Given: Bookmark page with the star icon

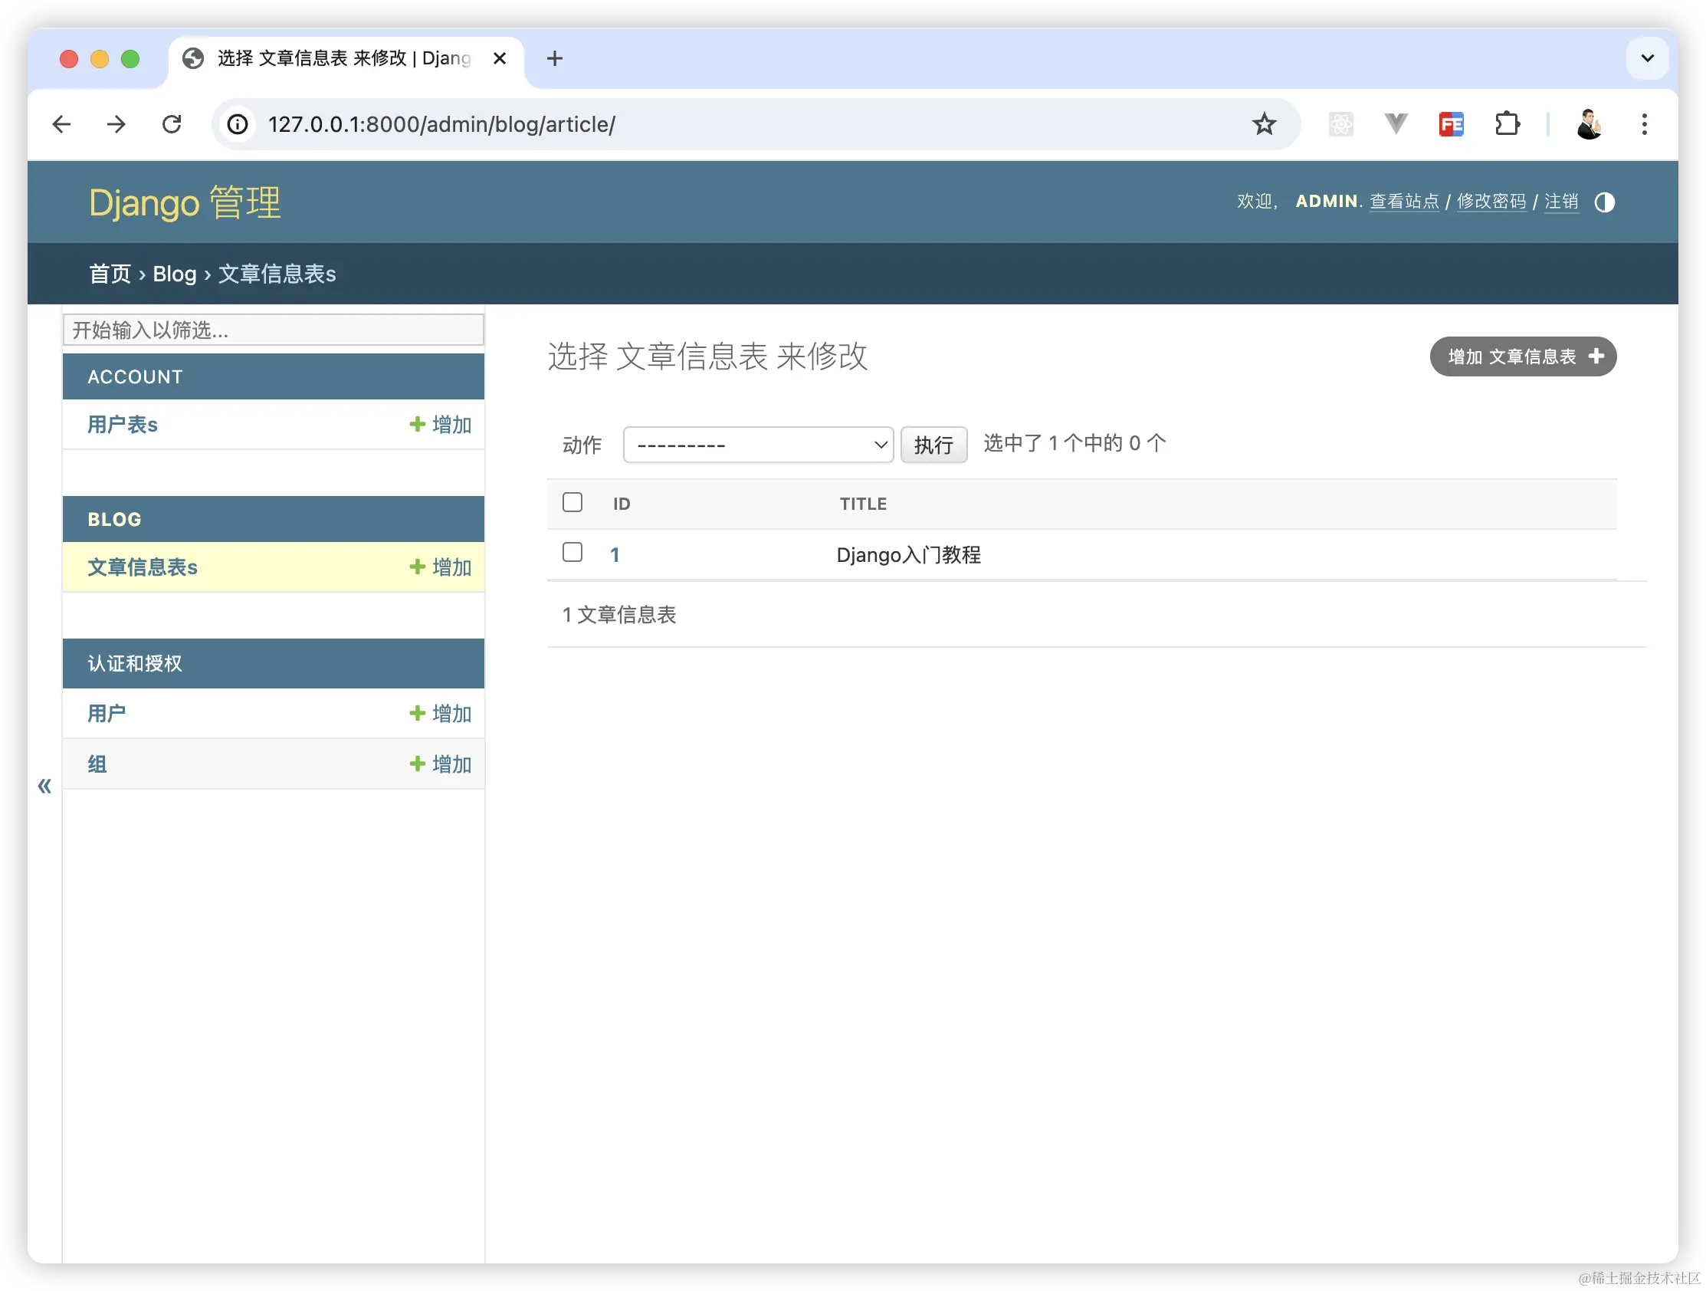Looking at the screenshot, I should click(1263, 124).
